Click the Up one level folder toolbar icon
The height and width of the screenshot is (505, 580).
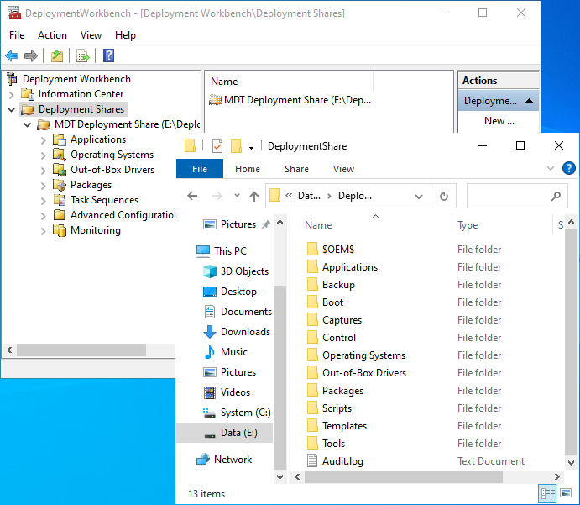point(57,56)
